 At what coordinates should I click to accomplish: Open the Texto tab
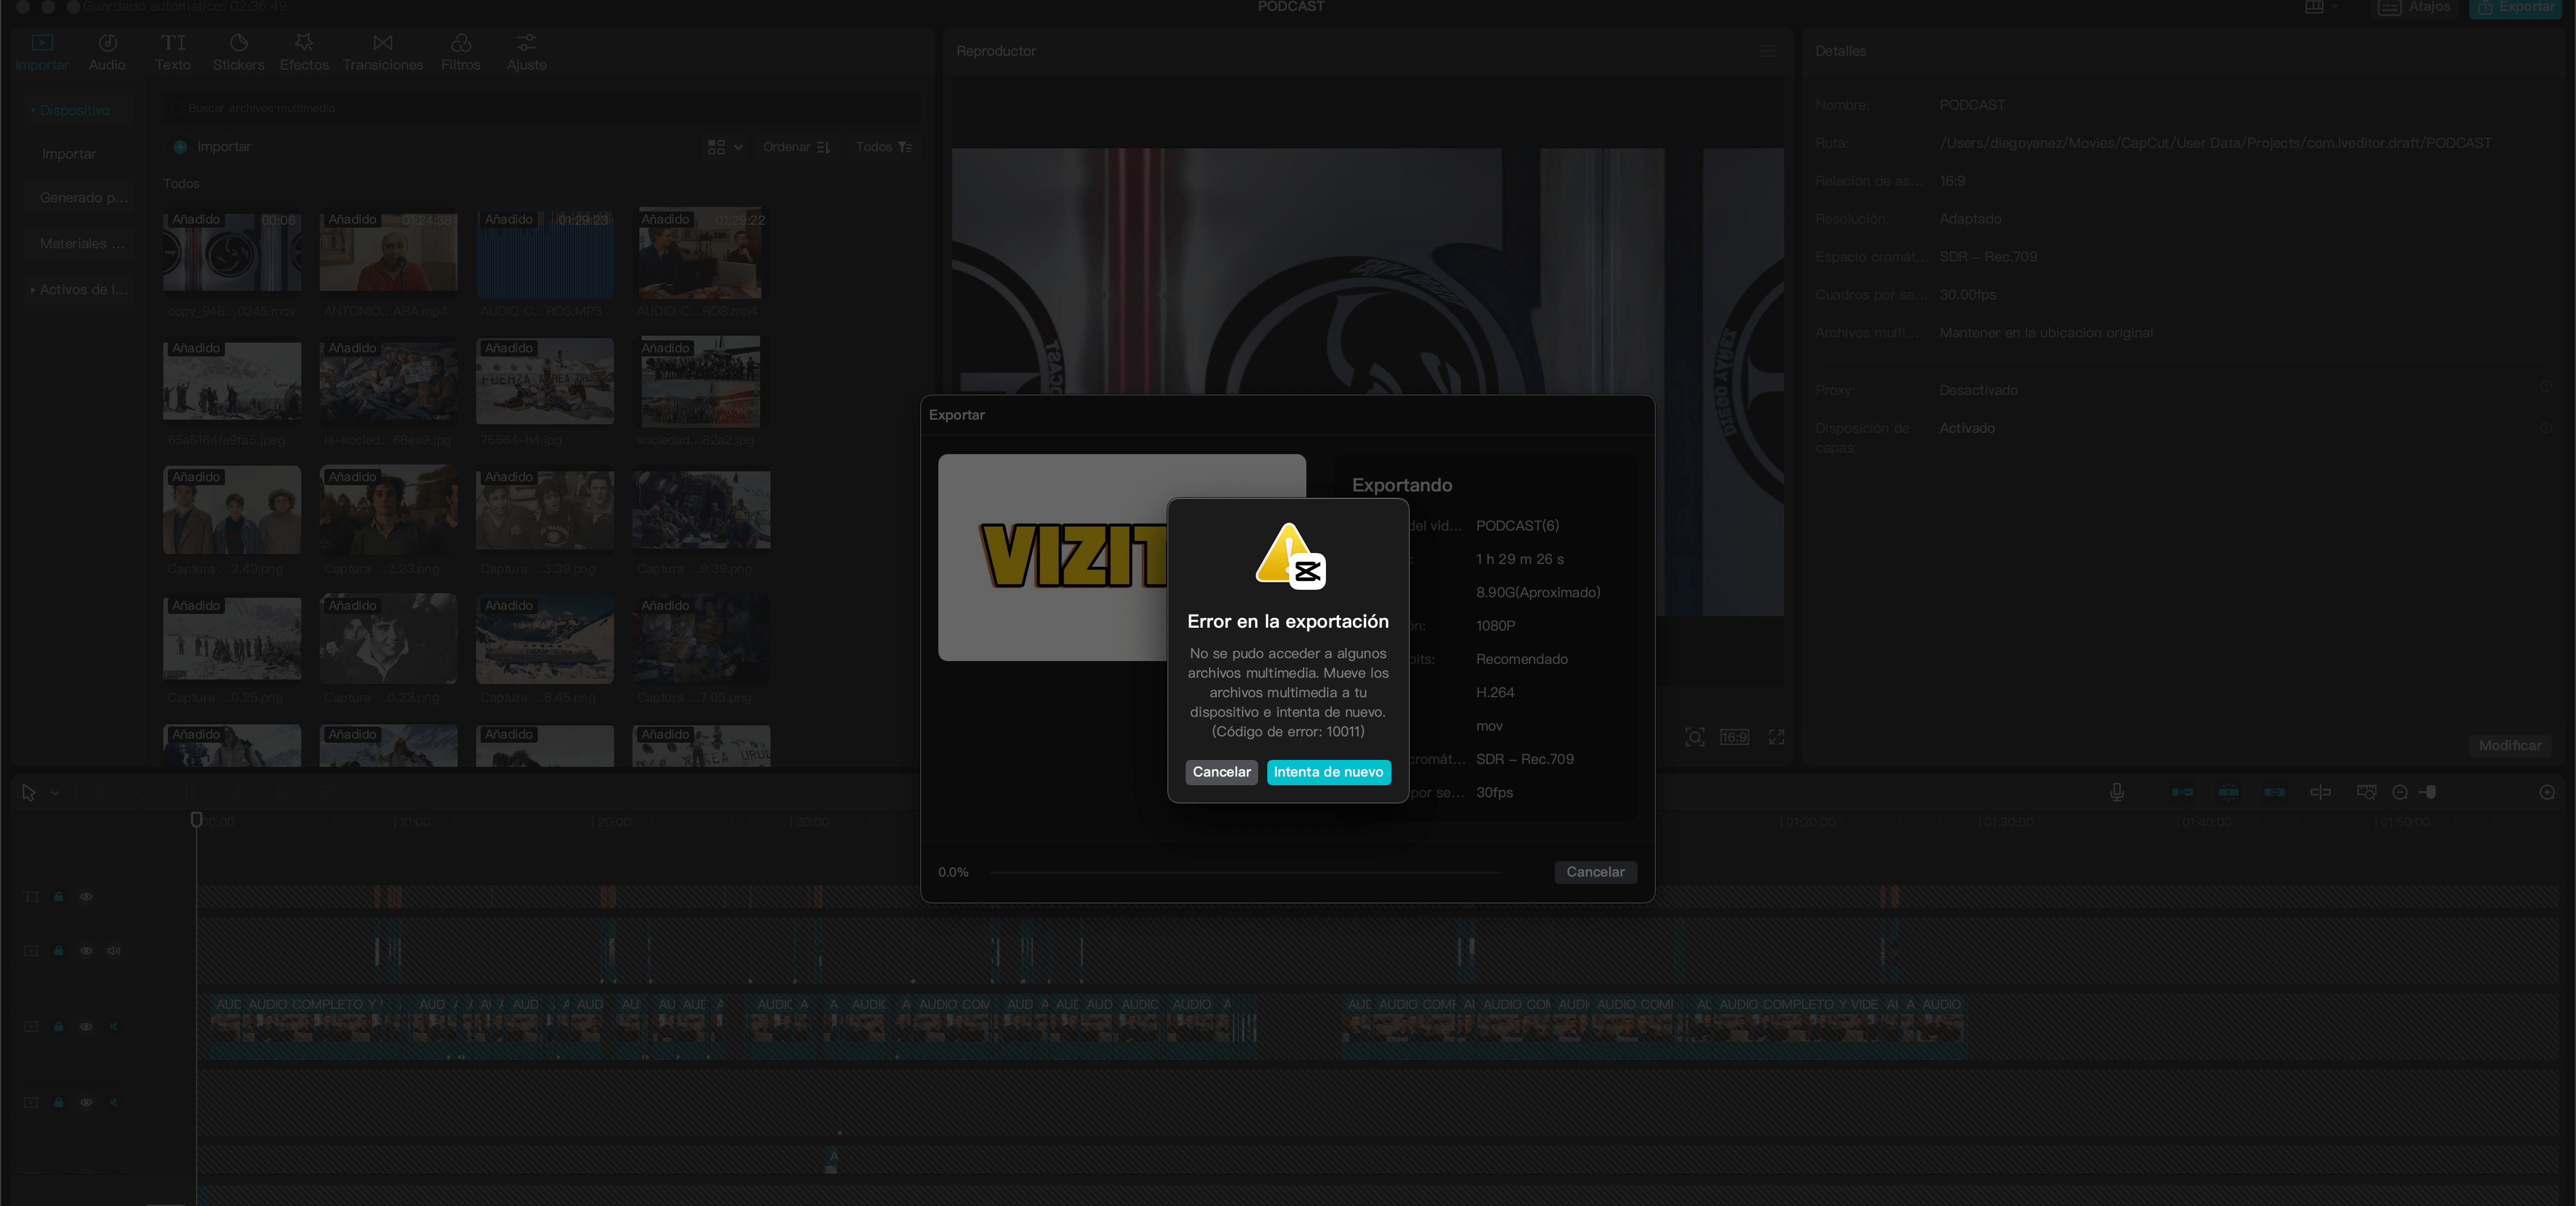[x=173, y=52]
